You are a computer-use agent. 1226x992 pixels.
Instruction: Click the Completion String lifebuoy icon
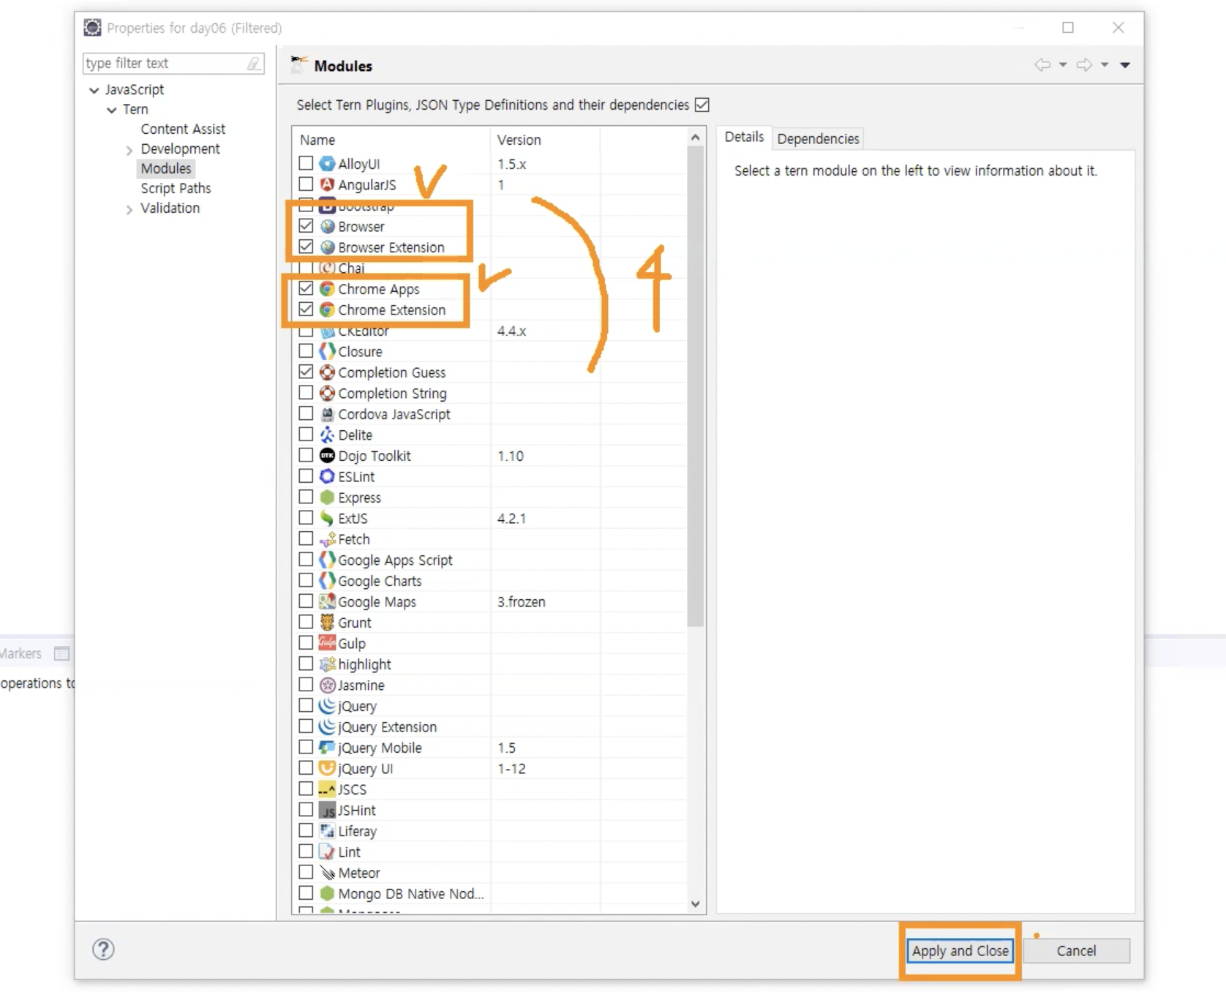(327, 393)
